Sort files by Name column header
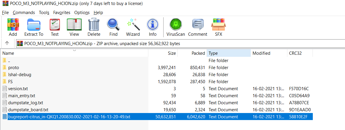The width and height of the screenshot is (345, 130). [x=8, y=53]
